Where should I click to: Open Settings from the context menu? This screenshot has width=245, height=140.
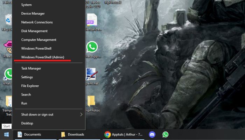pyautogui.click(x=49, y=77)
